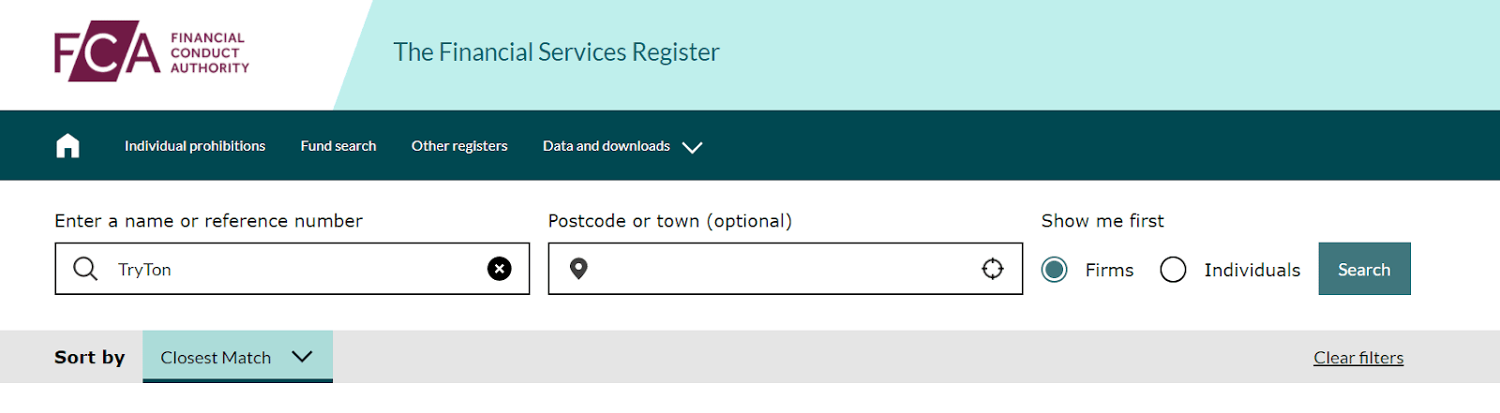
Task: Click the Clear filters link
Action: 1358,358
